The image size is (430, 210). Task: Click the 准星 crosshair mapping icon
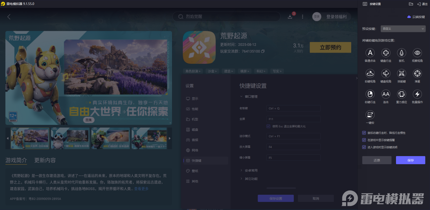(417, 74)
